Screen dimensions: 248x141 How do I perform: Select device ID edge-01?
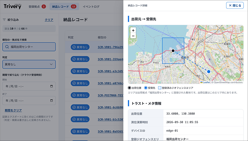[172, 131]
